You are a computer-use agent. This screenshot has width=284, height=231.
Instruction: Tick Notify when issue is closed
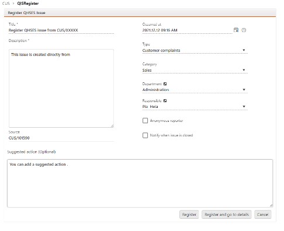tap(145, 135)
